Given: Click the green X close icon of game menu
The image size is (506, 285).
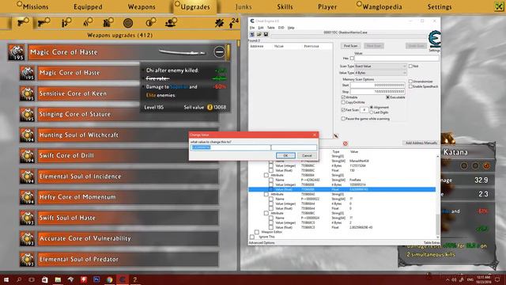Looking at the screenshot, I should tap(499, 6).
